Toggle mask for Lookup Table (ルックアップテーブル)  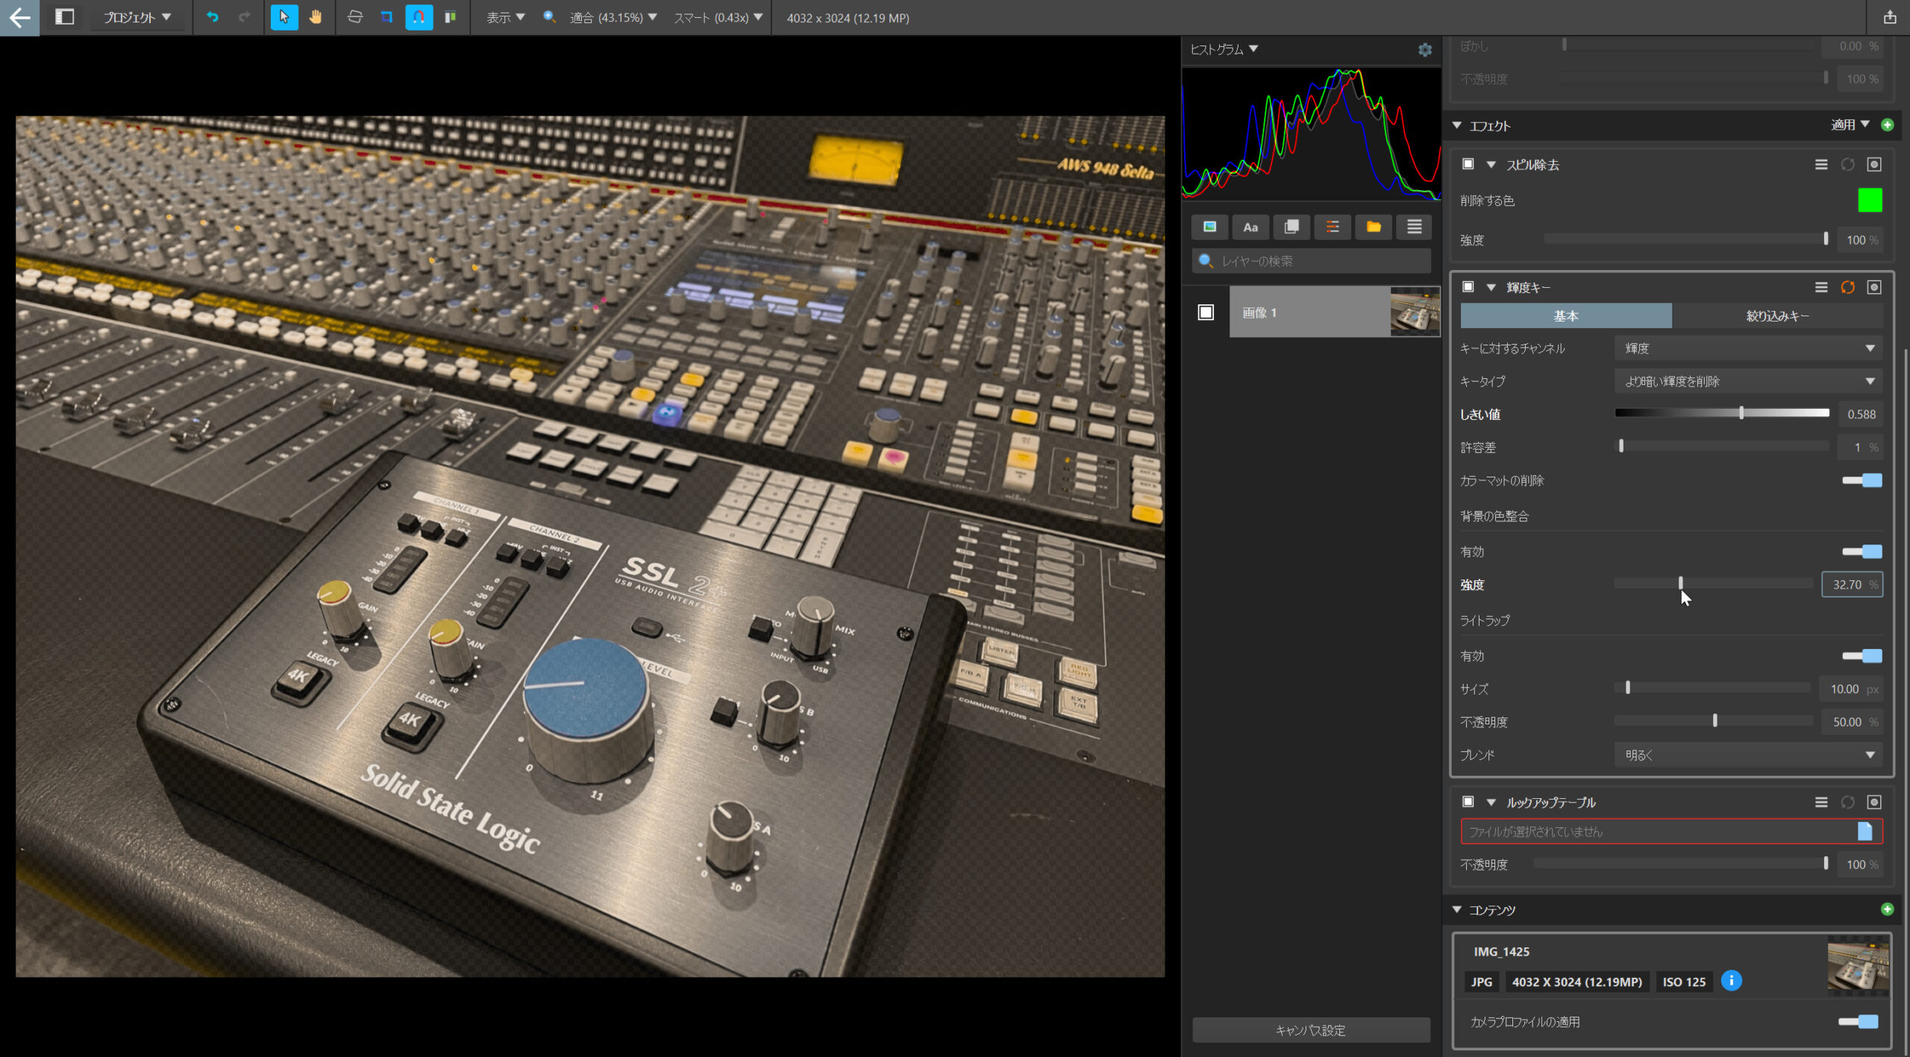[1874, 802]
